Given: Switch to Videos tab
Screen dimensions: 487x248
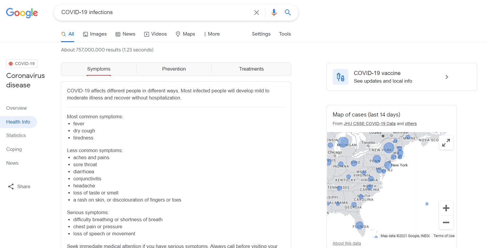Looking at the screenshot, I should pos(155,34).
